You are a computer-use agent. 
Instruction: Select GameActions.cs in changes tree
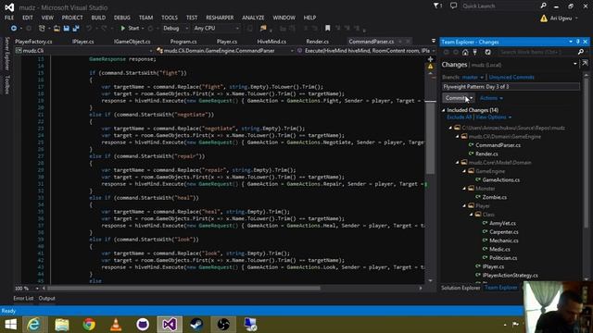(500, 180)
